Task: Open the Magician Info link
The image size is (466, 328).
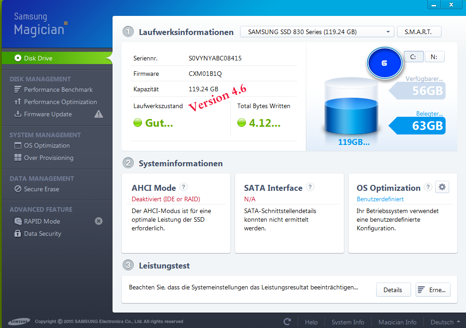Action: pos(397,322)
